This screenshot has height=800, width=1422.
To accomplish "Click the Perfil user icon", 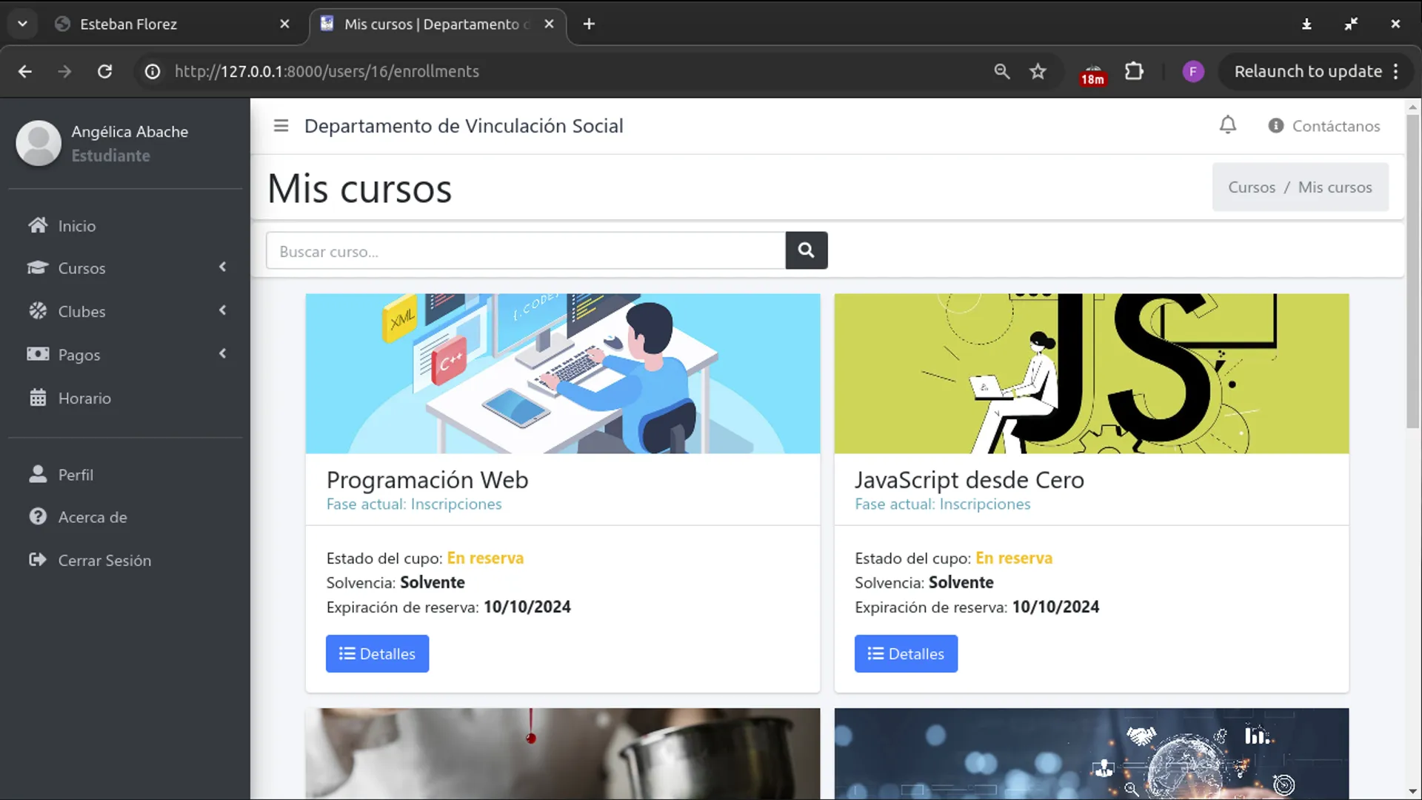I will click(x=38, y=474).
